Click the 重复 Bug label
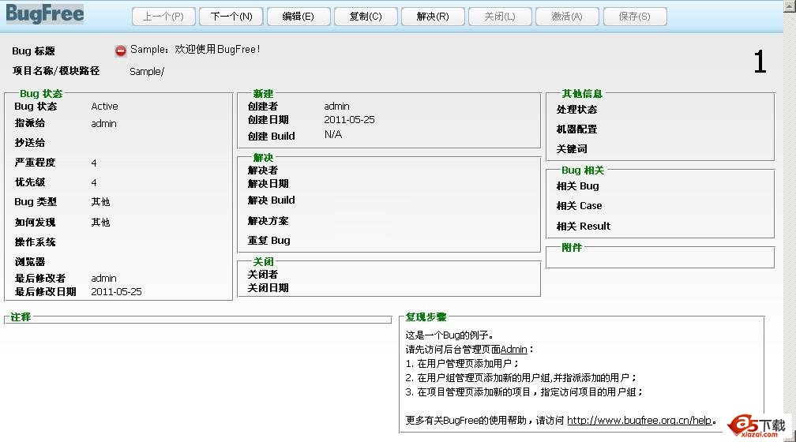 tap(269, 241)
